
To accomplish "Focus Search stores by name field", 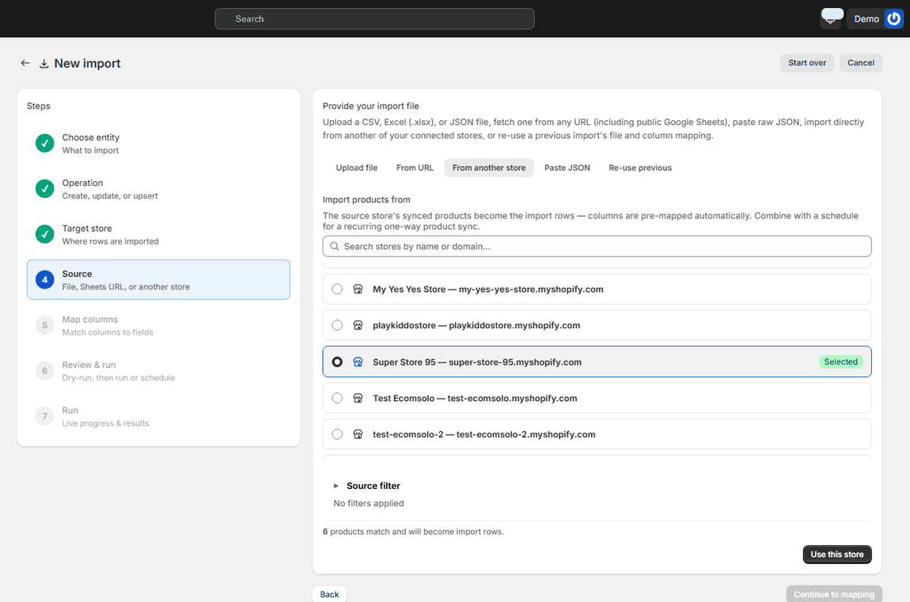I will (x=597, y=246).
